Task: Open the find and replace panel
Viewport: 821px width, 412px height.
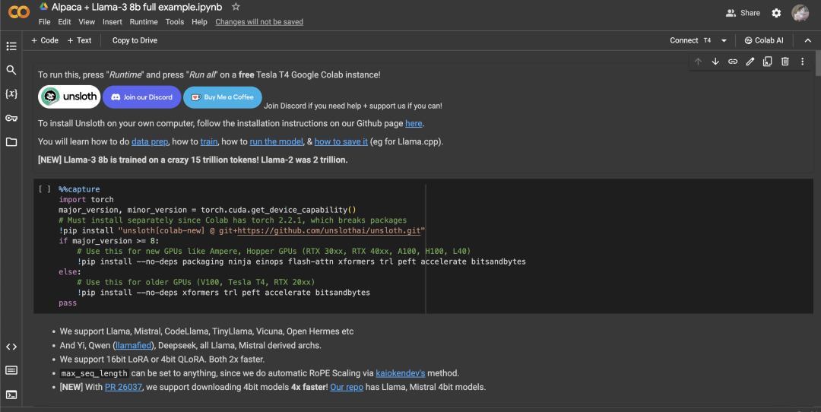Action: (x=11, y=70)
